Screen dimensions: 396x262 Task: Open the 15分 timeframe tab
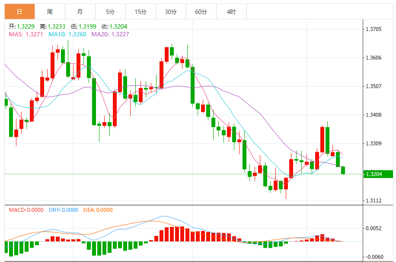[x=141, y=12]
